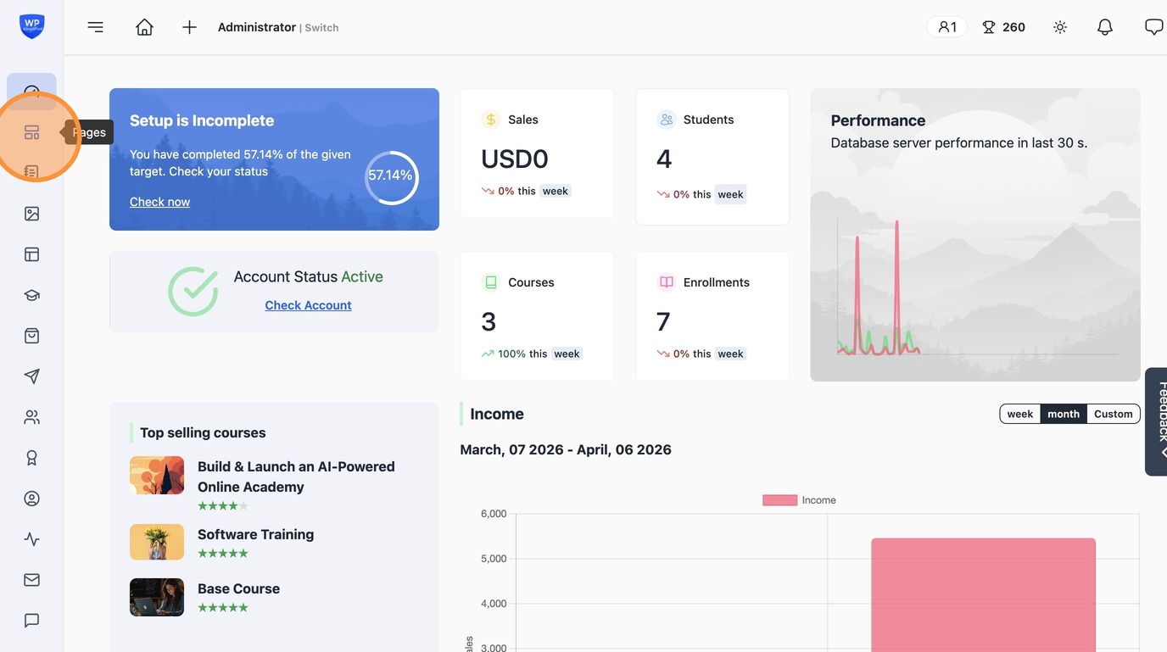
Task: Switch to month income range
Action: (x=1064, y=414)
